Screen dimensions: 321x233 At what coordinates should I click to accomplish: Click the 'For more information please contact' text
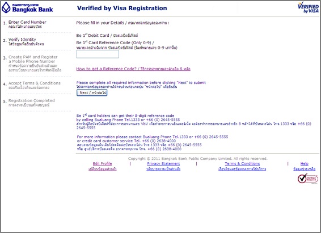coord(153,137)
